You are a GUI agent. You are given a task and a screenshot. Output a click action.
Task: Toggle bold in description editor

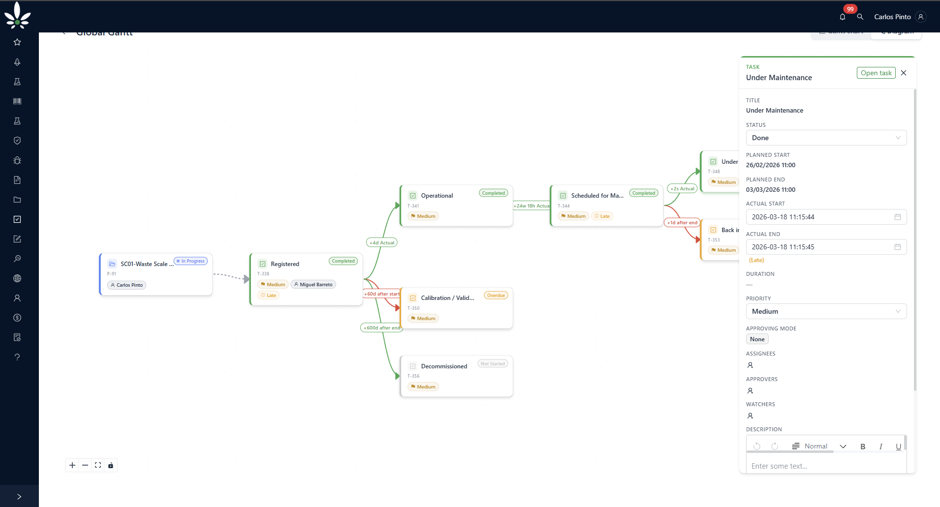(863, 447)
